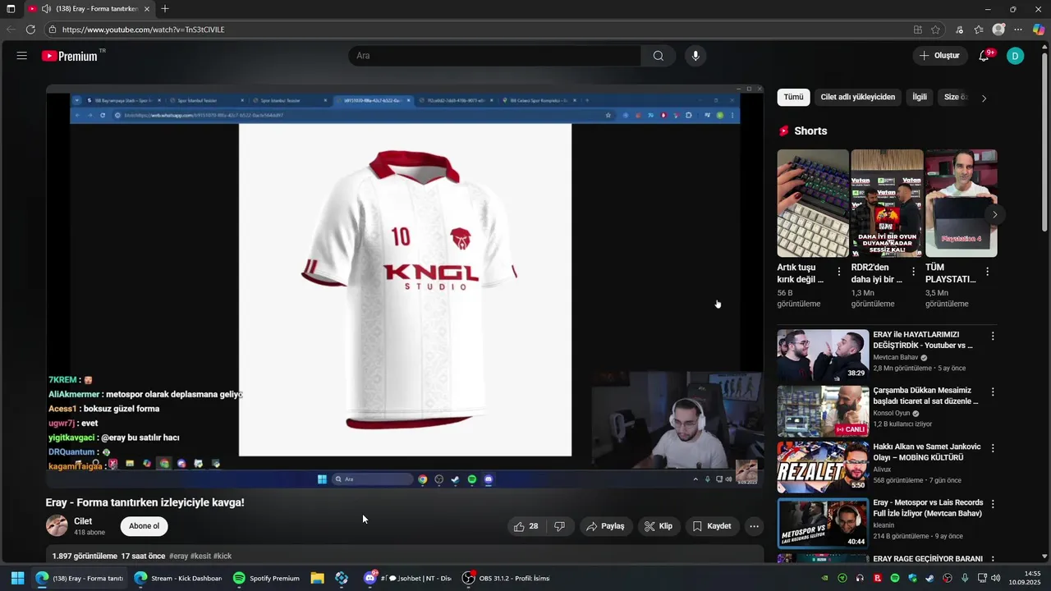1051x591 pixels.
Task: Open options for Çarşamba Dükkan Mesaimiz video
Action: pyautogui.click(x=993, y=392)
